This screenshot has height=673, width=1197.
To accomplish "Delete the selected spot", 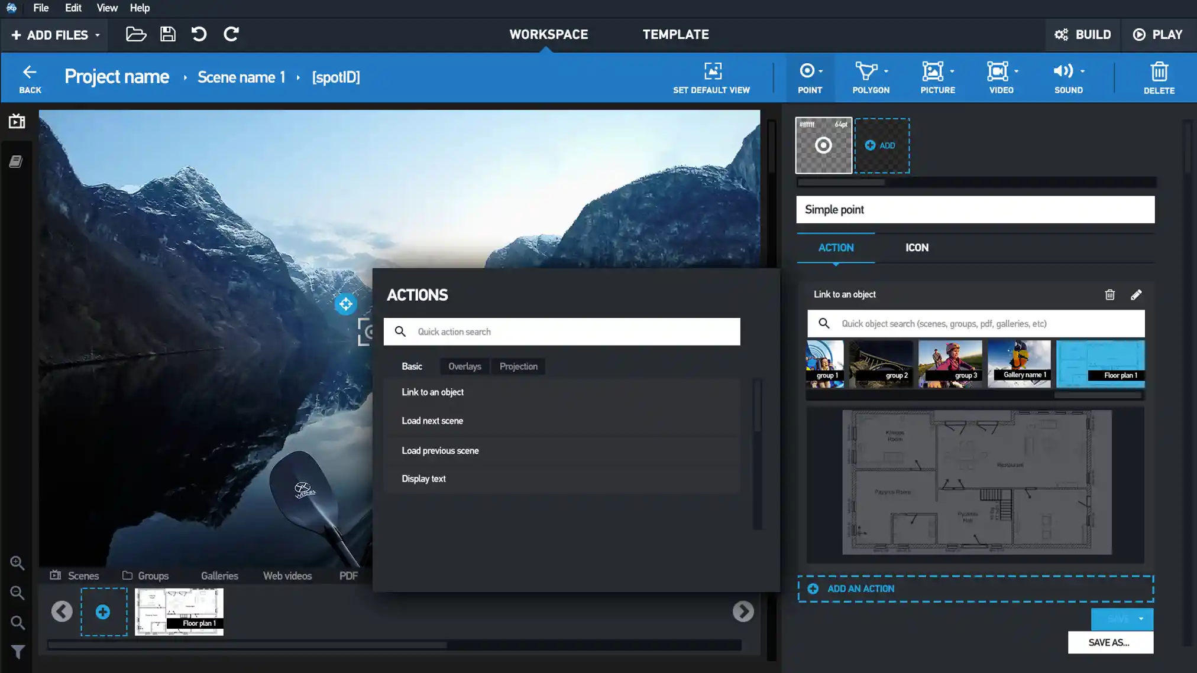I will tap(1159, 79).
